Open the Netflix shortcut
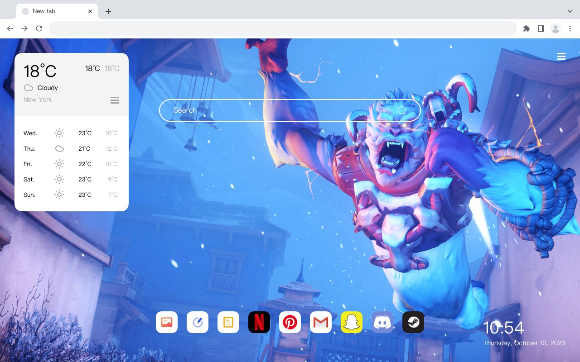This screenshot has height=362, width=580. pyautogui.click(x=259, y=322)
